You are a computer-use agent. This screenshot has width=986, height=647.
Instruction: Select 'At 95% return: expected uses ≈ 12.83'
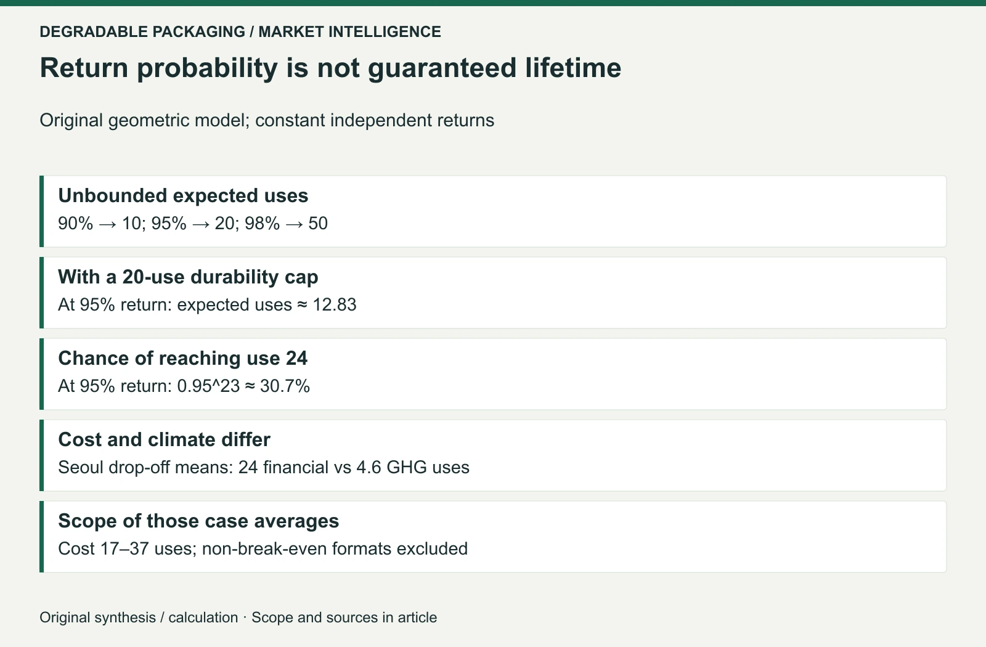coord(207,304)
